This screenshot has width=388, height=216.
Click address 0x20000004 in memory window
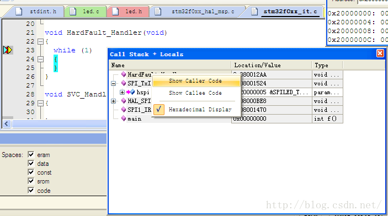[x=351, y=22]
